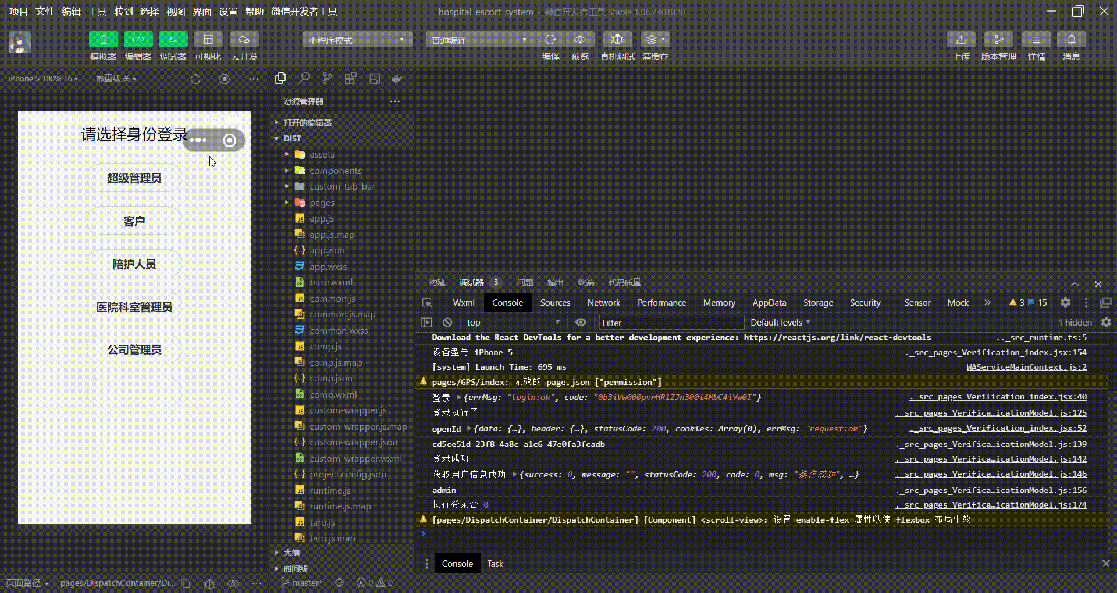Open the 工具 menu

(x=97, y=11)
